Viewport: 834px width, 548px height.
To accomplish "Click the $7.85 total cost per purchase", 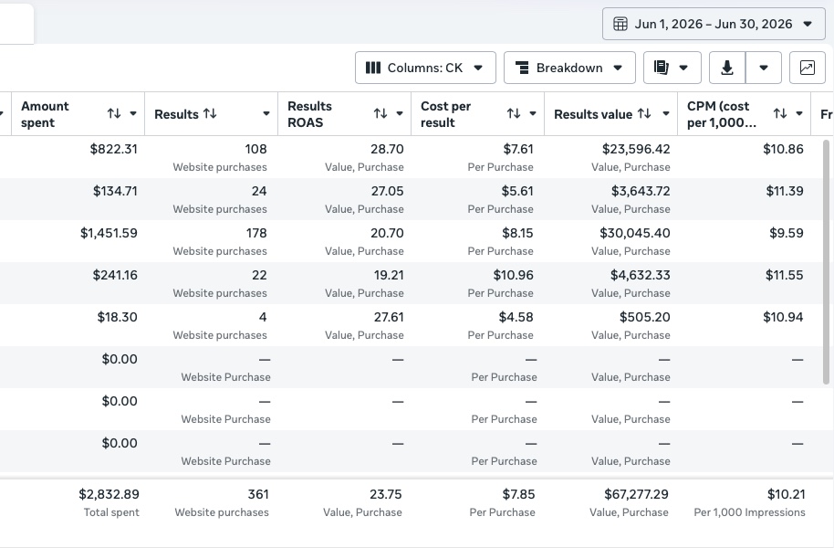I will coord(518,494).
